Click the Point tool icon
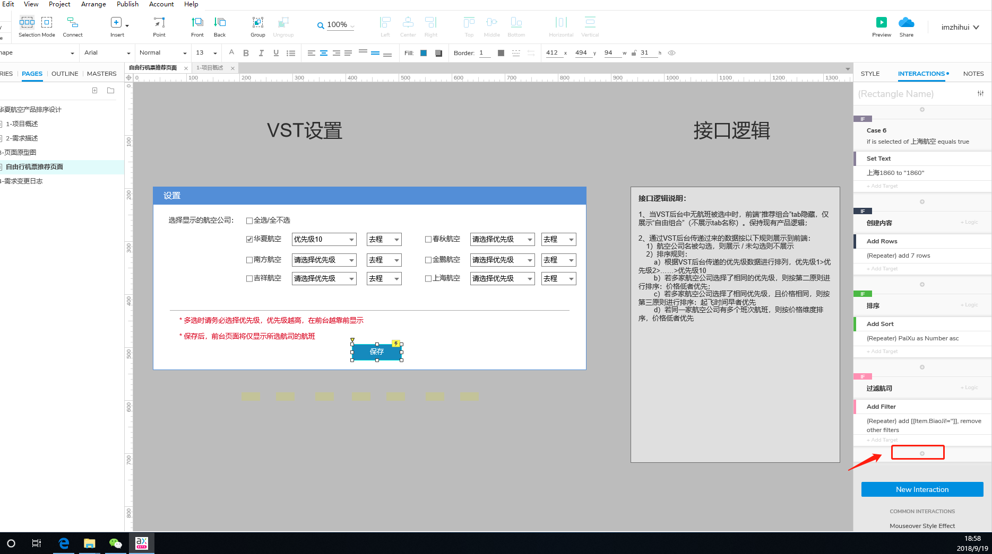Screen dimensions: 992x554 pos(159,22)
